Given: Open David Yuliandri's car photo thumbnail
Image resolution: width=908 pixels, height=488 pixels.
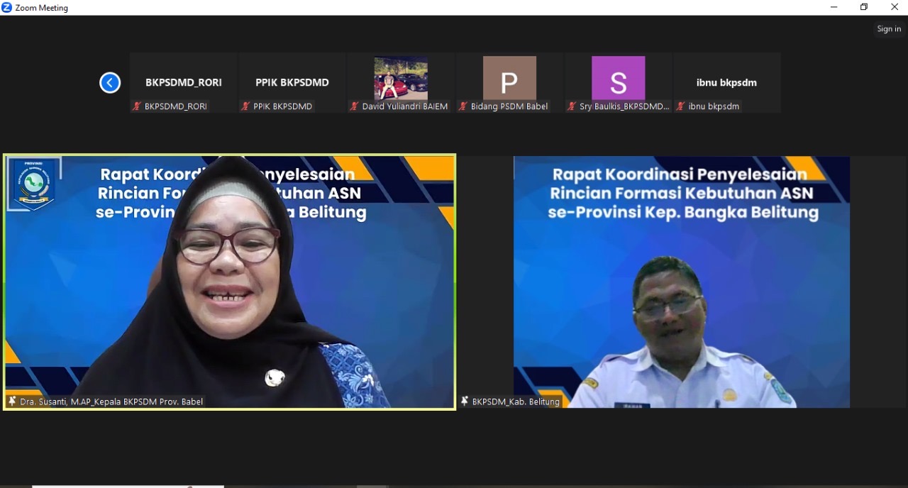Looking at the screenshot, I should coord(401,78).
